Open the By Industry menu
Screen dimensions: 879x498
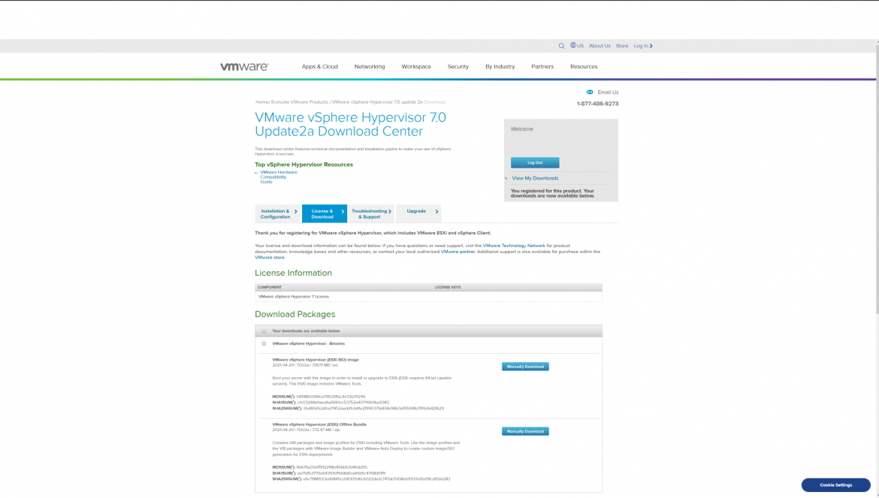(x=500, y=67)
